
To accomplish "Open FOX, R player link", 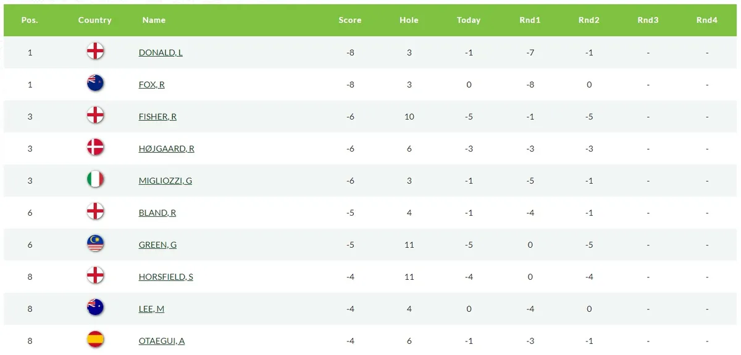I will [x=152, y=85].
